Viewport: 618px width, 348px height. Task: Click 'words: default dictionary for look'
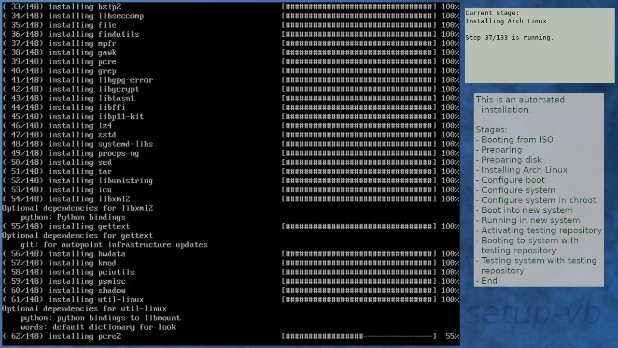(98, 327)
